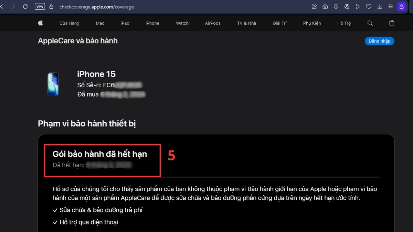Click the search magnifier in Apple nav
Image resolution: width=413 pixels, height=232 pixels.
point(370,23)
